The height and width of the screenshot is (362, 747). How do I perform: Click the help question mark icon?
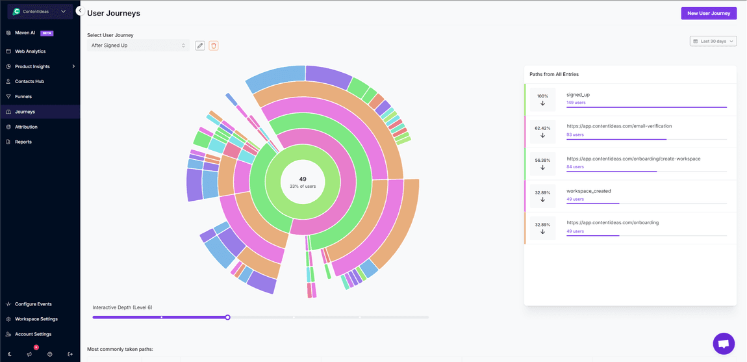coord(49,354)
